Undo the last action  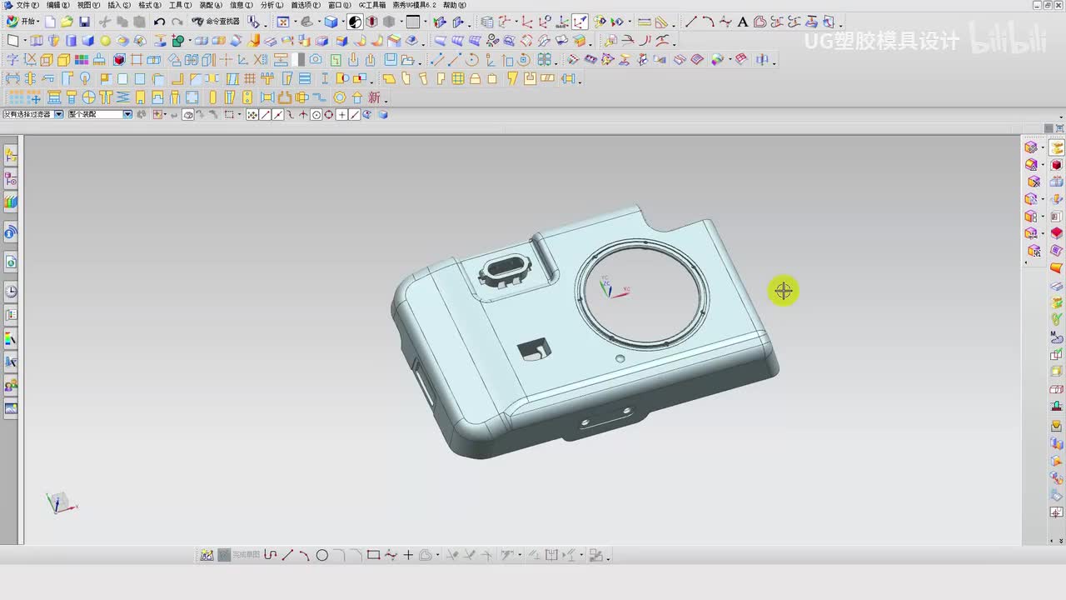[159, 22]
